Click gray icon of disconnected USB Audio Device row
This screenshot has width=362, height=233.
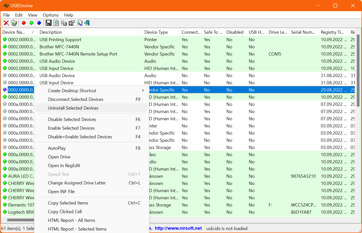[5, 76]
